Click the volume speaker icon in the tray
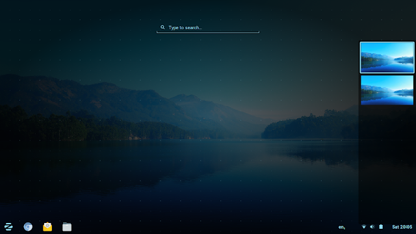 (372, 227)
